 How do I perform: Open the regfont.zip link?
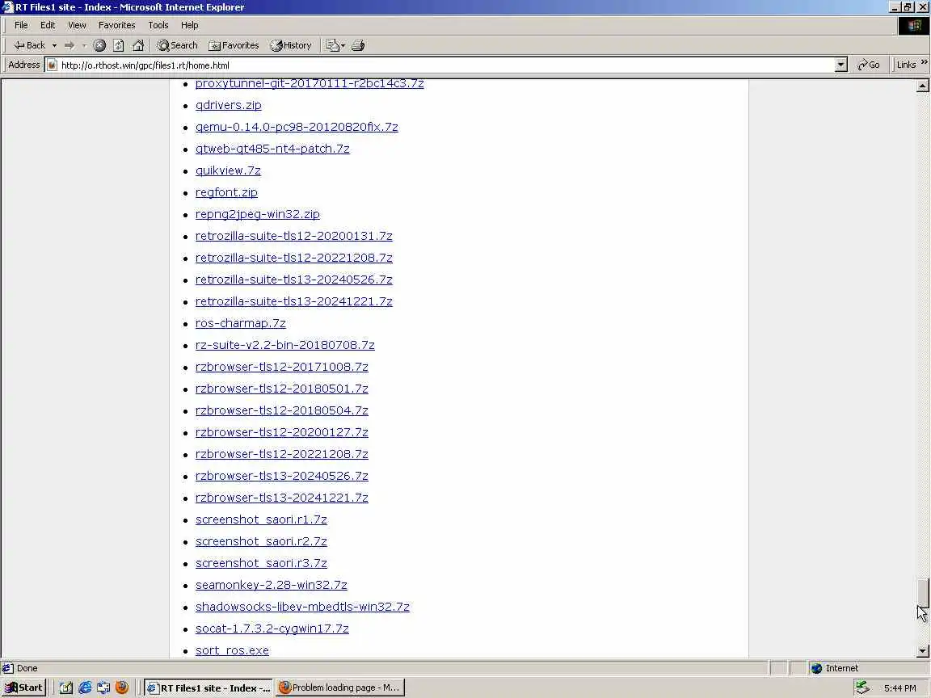tap(226, 192)
